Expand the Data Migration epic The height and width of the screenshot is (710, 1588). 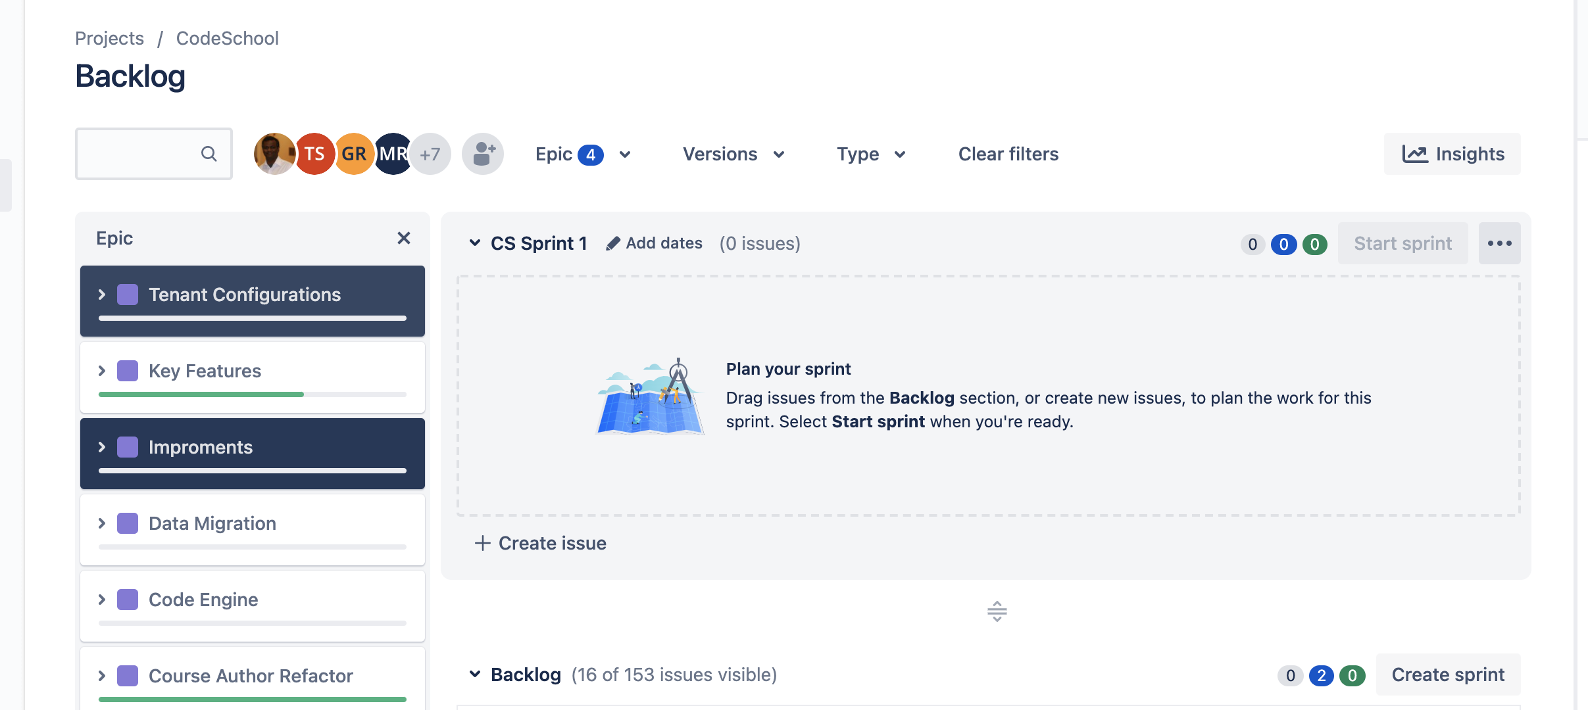click(x=102, y=523)
